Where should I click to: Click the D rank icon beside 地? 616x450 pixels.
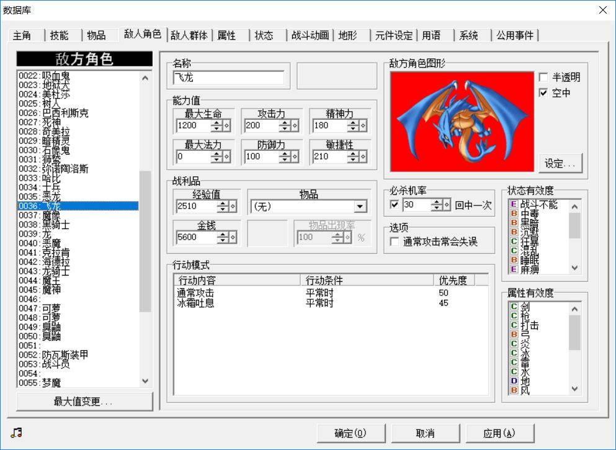[514, 380]
